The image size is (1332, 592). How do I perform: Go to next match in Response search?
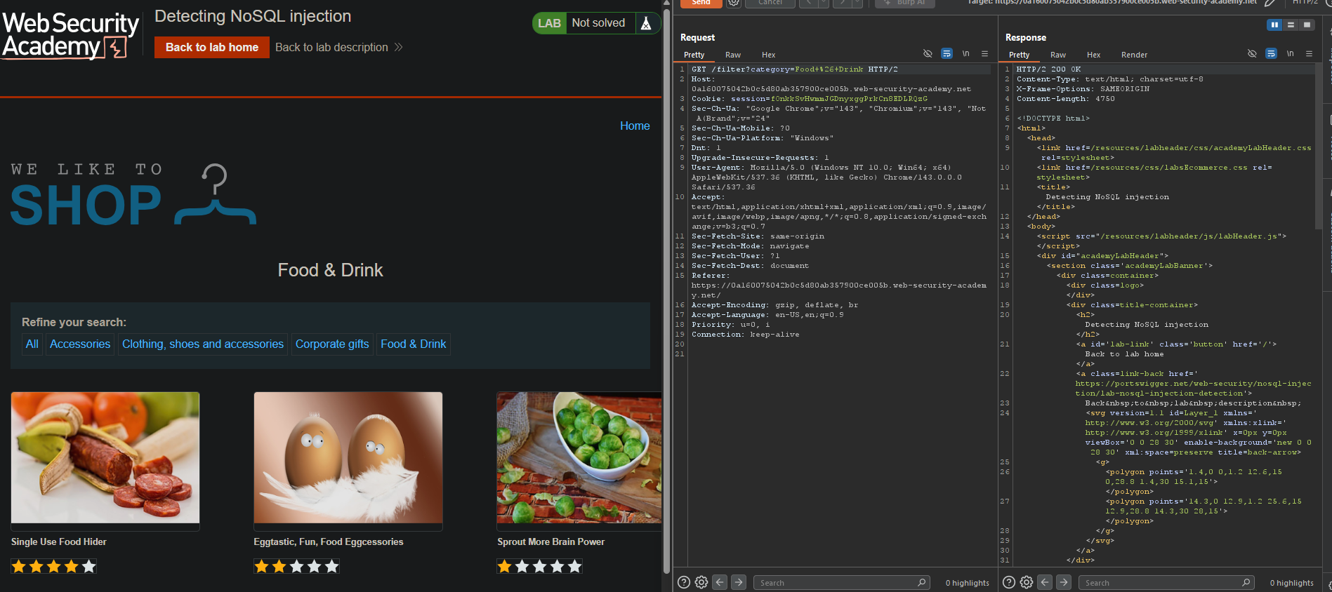[1064, 582]
